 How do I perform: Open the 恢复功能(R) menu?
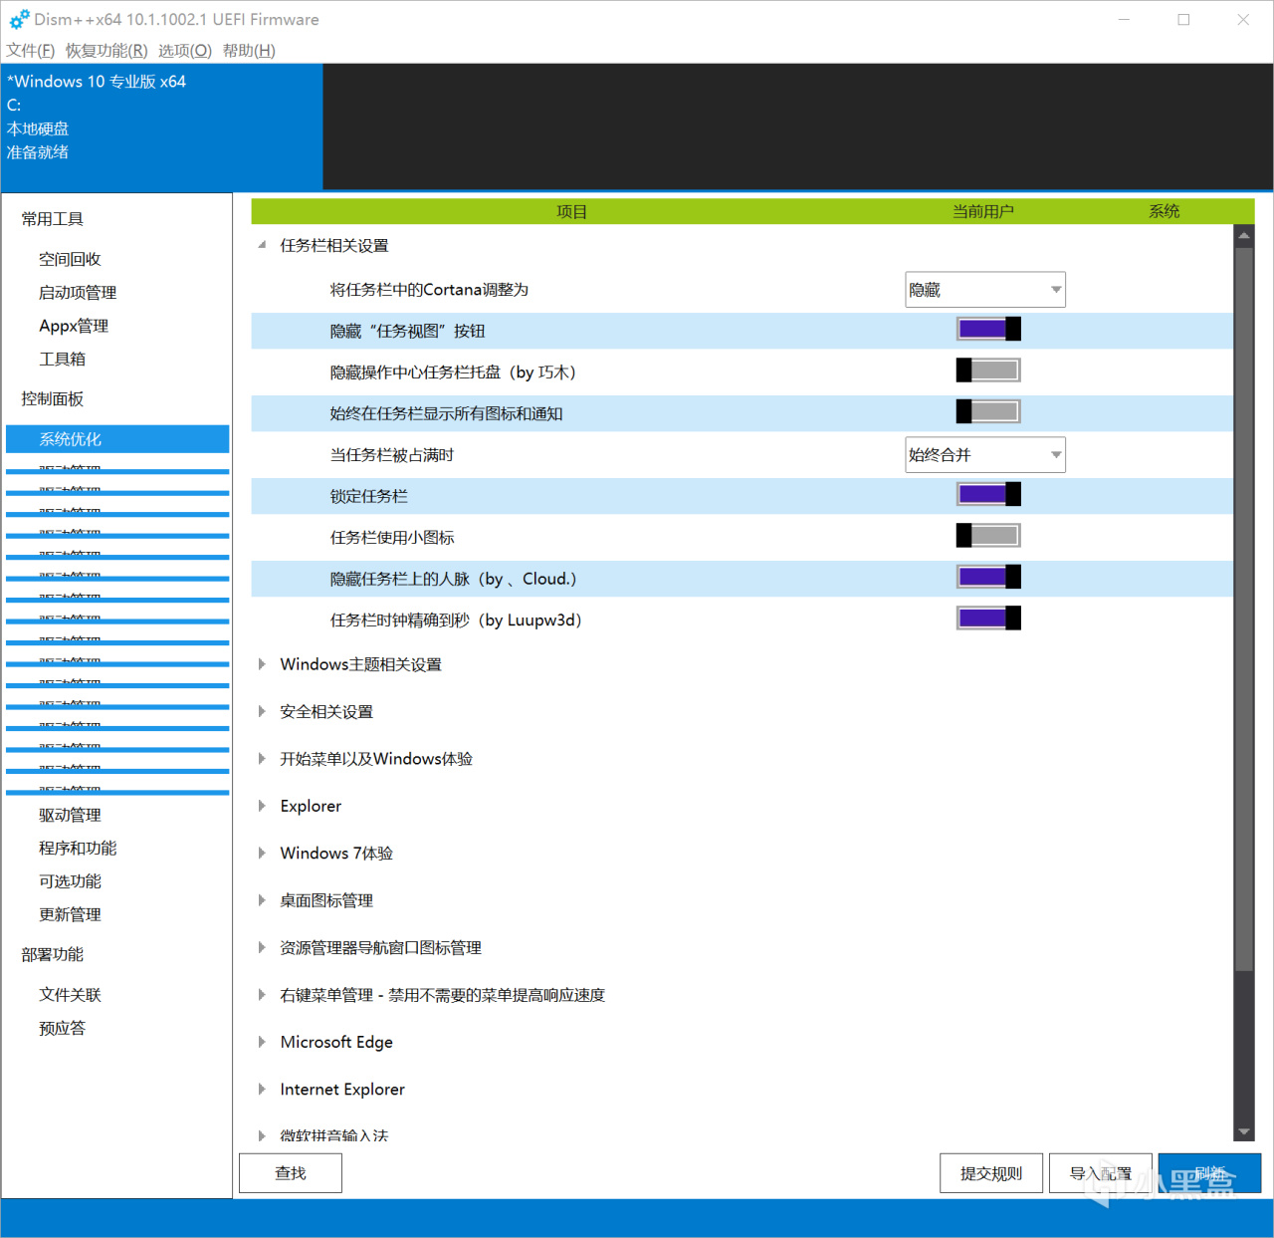tap(106, 51)
